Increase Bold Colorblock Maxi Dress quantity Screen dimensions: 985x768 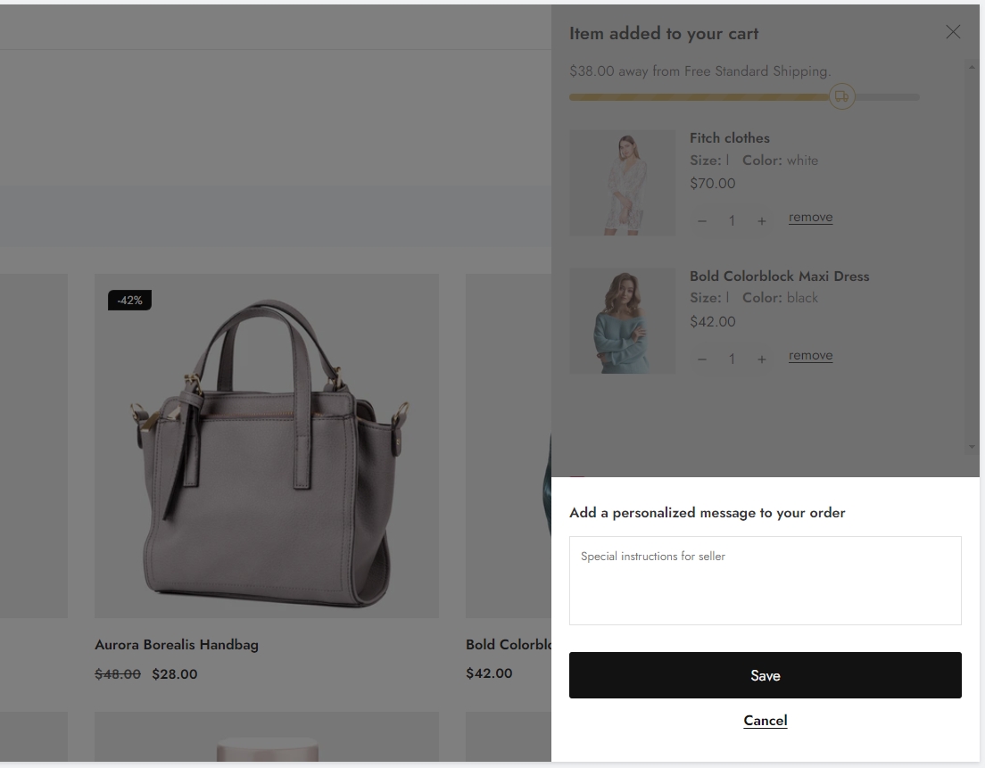pyautogui.click(x=761, y=359)
